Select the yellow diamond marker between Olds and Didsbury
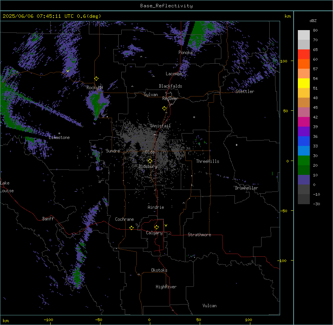 click(x=150, y=161)
